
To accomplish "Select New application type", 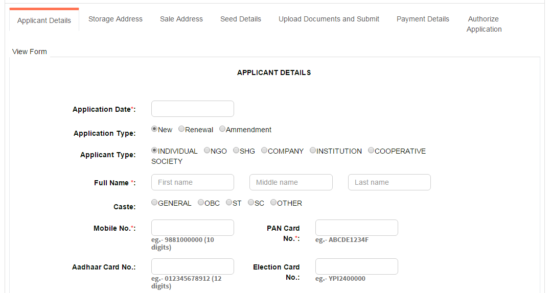I will (x=154, y=129).
